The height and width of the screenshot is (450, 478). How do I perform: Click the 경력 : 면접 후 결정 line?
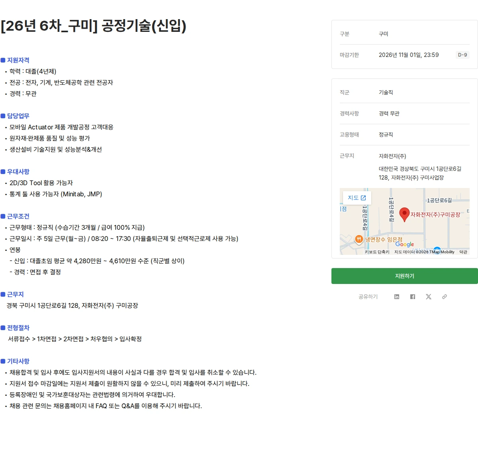(35, 272)
